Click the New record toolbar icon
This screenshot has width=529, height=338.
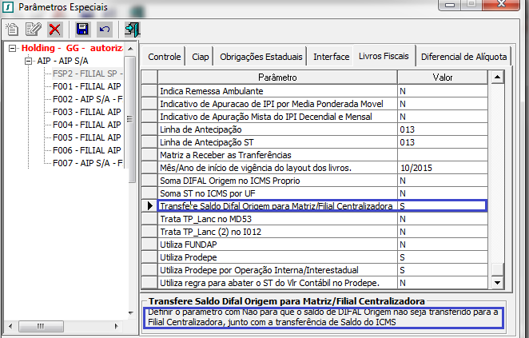pyautogui.click(x=12, y=30)
